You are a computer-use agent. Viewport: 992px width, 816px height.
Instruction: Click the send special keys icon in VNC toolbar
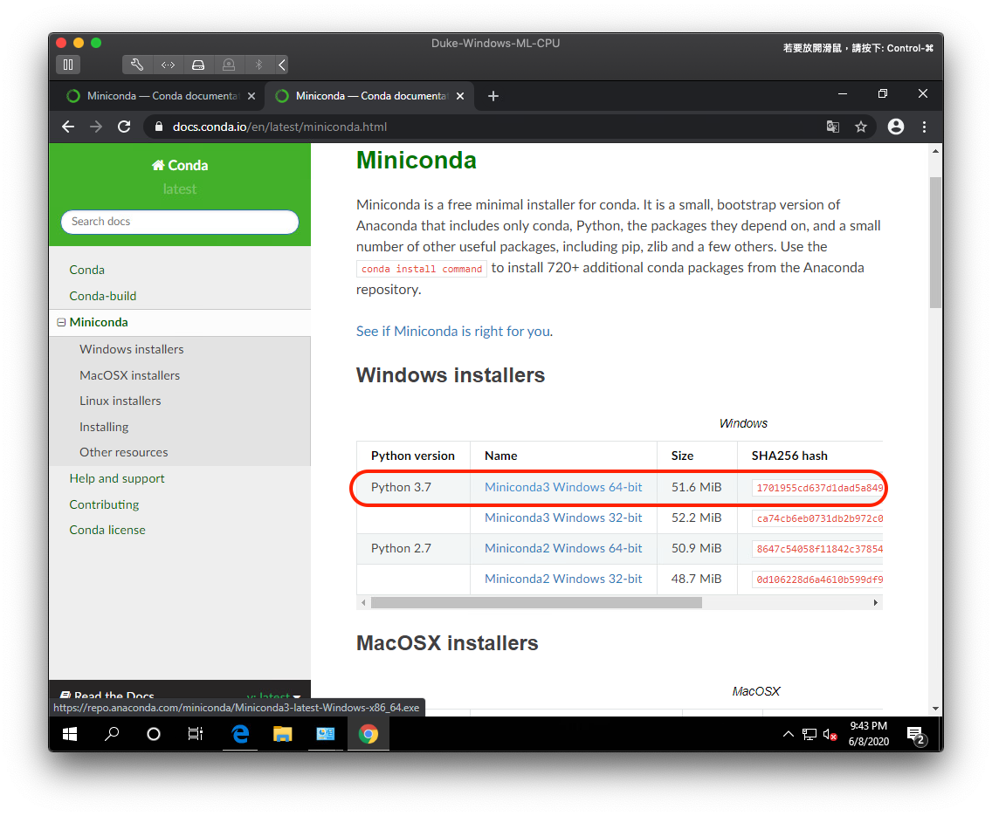(168, 64)
